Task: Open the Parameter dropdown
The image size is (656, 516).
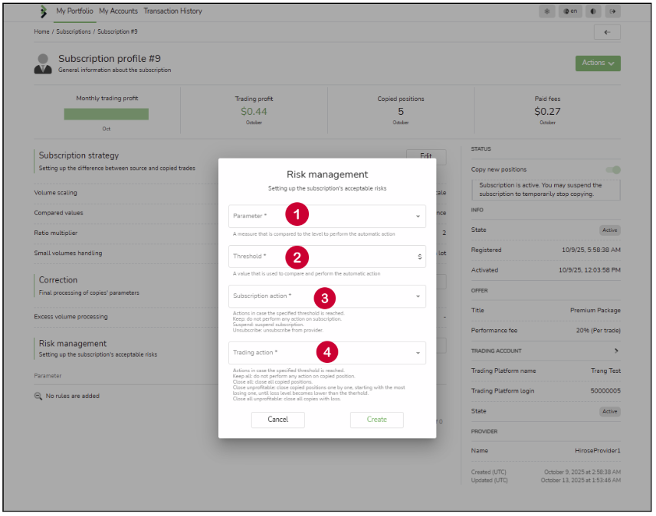Action: [x=327, y=216]
